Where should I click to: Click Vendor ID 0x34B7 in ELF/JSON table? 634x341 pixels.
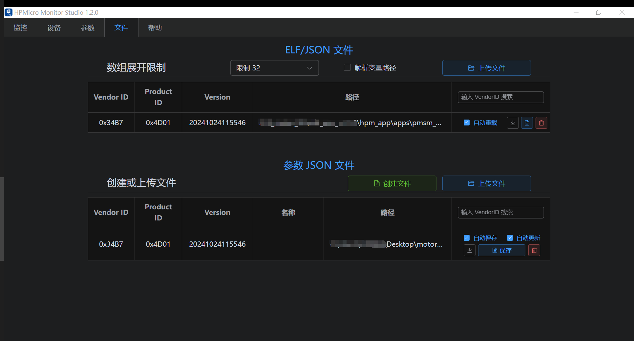pyautogui.click(x=111, y=123)
